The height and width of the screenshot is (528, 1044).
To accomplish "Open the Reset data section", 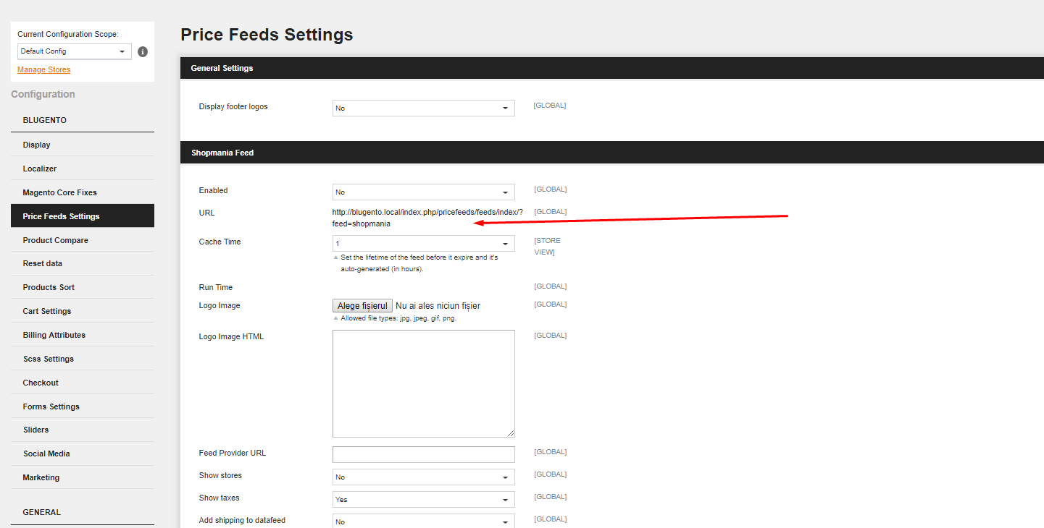I will (x=83, y=263).
